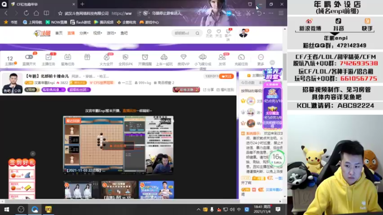Open the 游戏中心 bookmark
Screen dimensions: 383x215
(x=149, y=22)
